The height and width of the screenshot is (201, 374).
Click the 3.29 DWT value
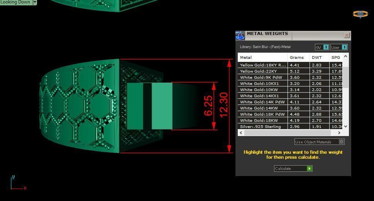(316, 71)
